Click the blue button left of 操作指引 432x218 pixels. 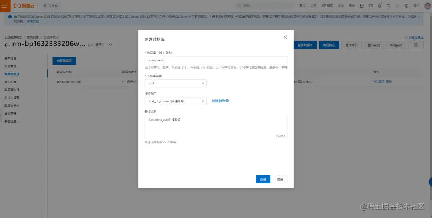coord(329,45)
